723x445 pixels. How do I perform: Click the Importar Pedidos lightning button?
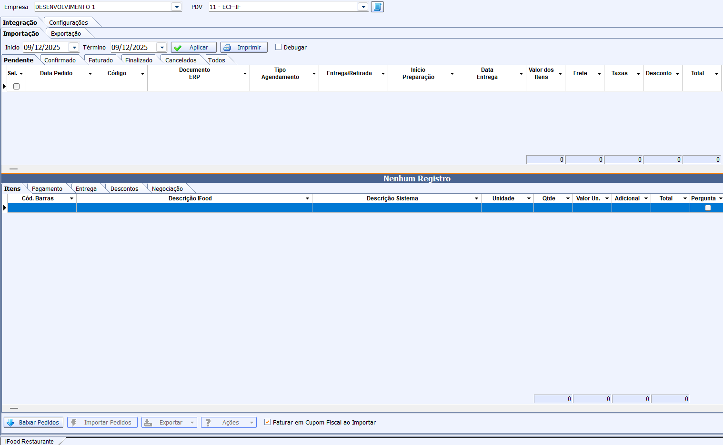pos(102,423)
